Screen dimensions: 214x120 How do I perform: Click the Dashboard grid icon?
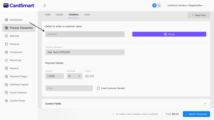pyautogui.click(x=6, y=20)
